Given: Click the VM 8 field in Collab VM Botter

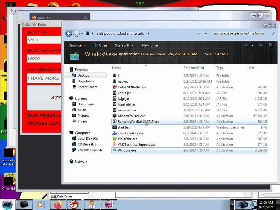Looking at the screenshot, I should [44, 40].
